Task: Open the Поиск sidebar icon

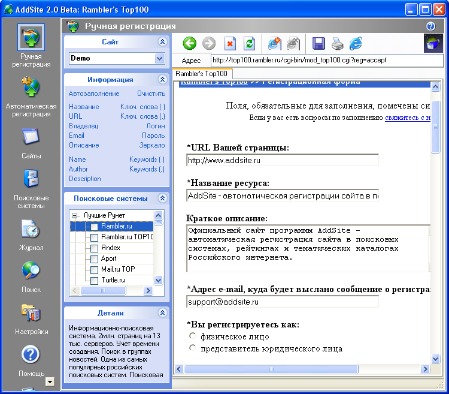Action: click(x=31, y=270)
